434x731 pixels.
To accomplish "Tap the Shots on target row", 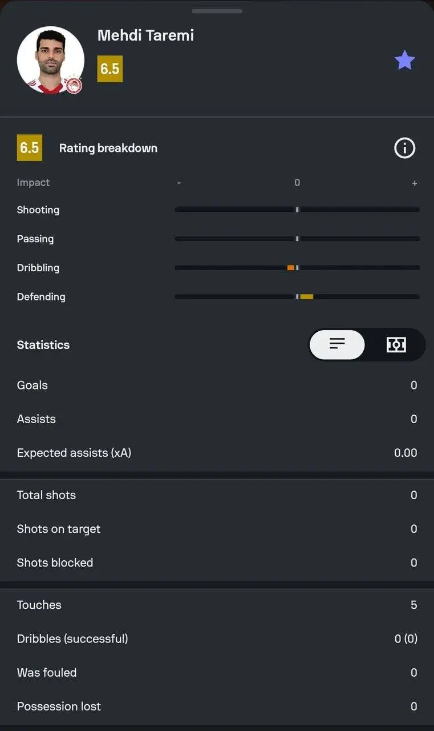I will point(217,529).
